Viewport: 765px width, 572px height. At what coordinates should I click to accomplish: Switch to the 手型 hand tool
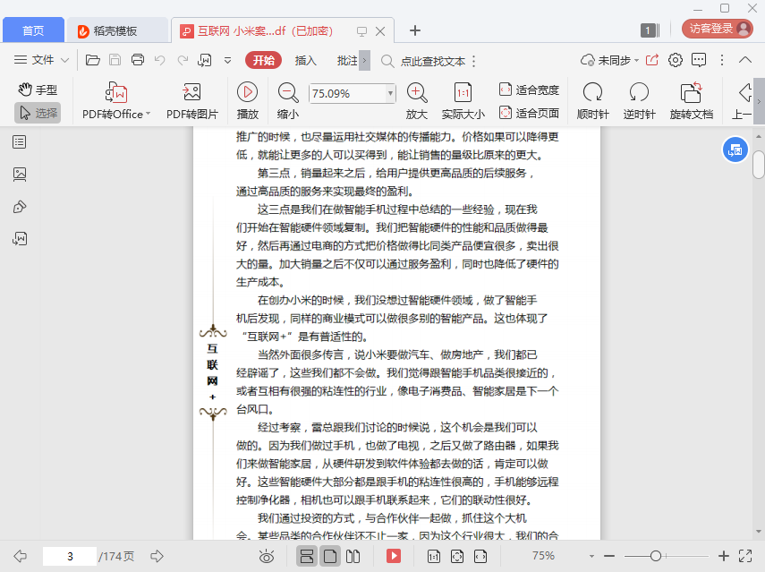[x=38, y=90]
